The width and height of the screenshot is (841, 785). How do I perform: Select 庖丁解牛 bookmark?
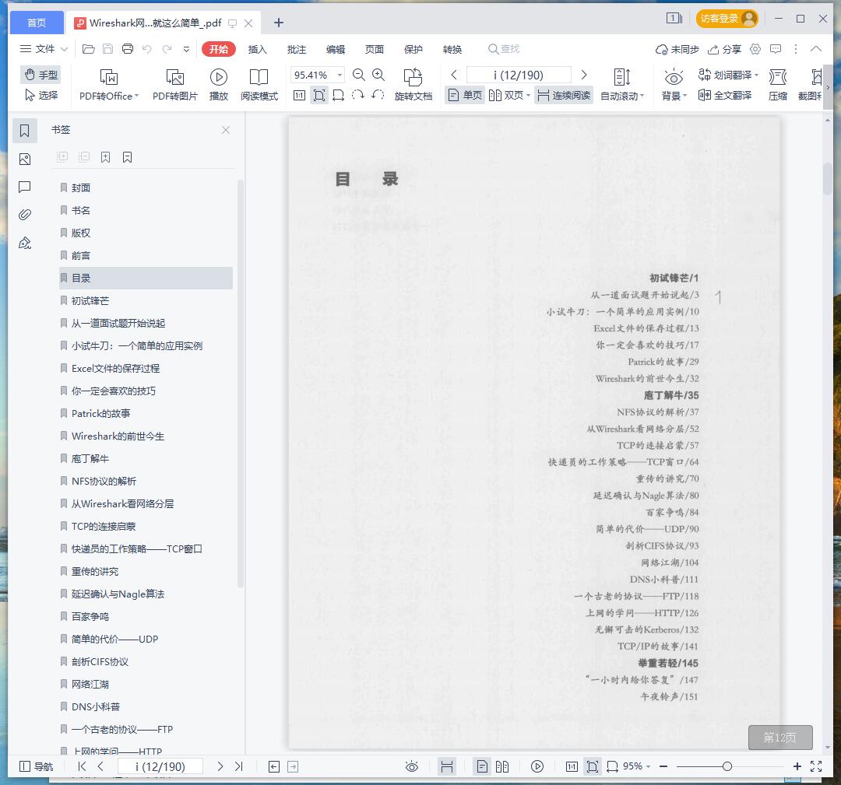(90, 459)
